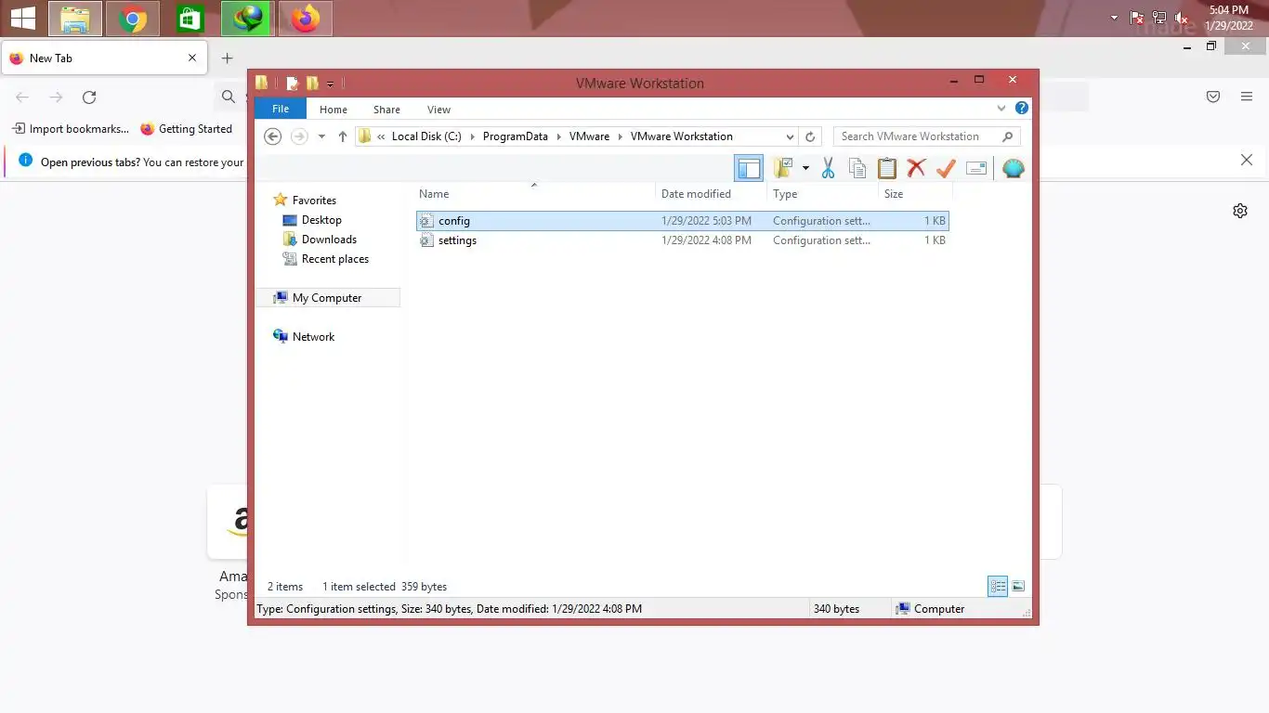Cut selection with the scissors icon
Image resolution: width=1269 pixels, height=713 pixels.
[x=828, y=168]
